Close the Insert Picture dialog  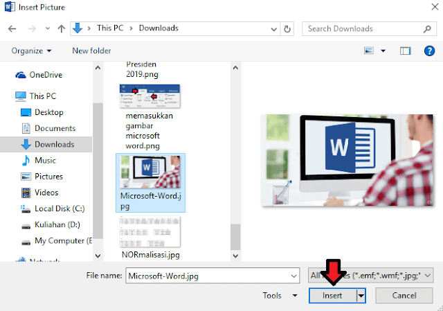click(x=435, y=7)
